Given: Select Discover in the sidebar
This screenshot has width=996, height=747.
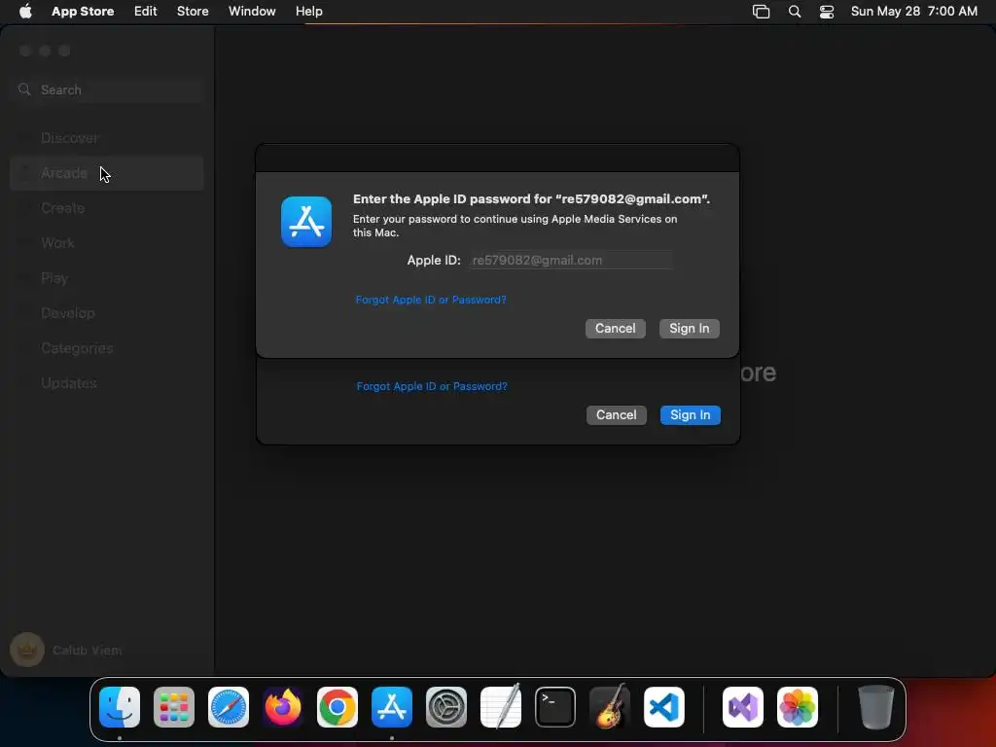Looking at the screenshot, I should point(107,138).
